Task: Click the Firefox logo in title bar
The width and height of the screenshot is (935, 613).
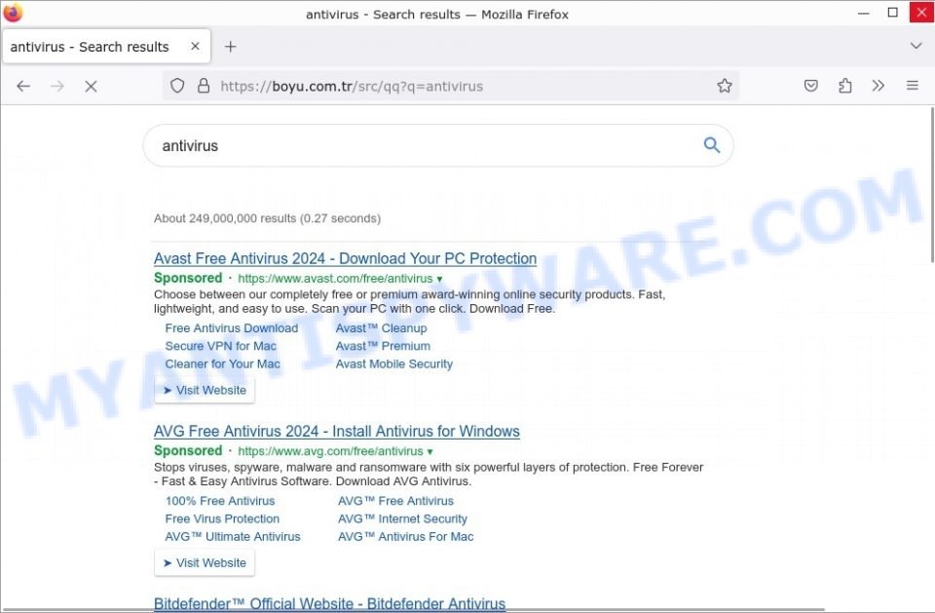Action: 13,12
